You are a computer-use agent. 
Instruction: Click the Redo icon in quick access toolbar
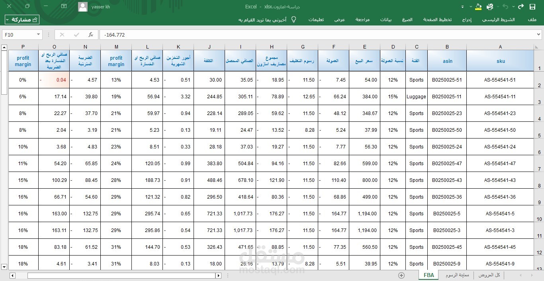tap(521, 7)
